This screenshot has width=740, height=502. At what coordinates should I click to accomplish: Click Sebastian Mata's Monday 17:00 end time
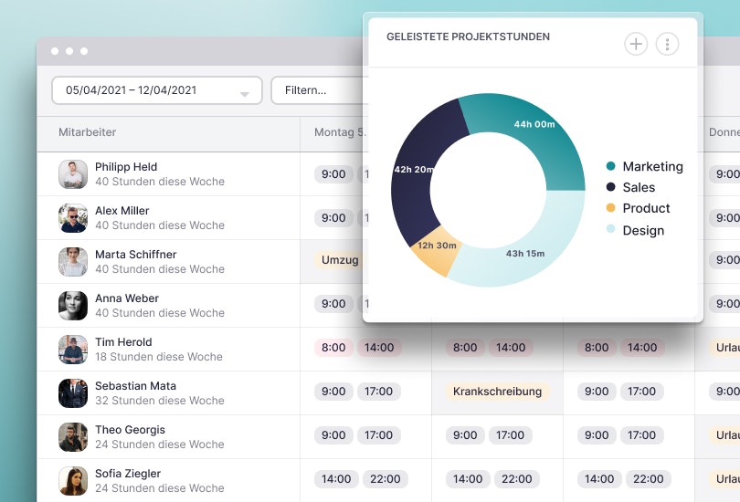coord(378,392)
